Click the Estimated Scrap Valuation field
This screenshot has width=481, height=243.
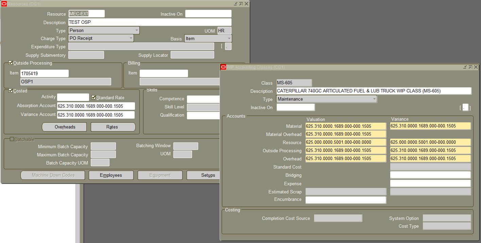coord(346,192)
